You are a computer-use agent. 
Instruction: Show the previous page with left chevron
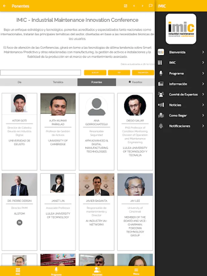click(x=134, y=6)
